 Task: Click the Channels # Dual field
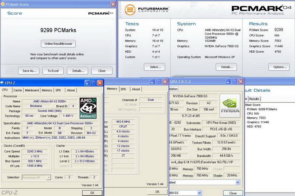click(151, 100)
